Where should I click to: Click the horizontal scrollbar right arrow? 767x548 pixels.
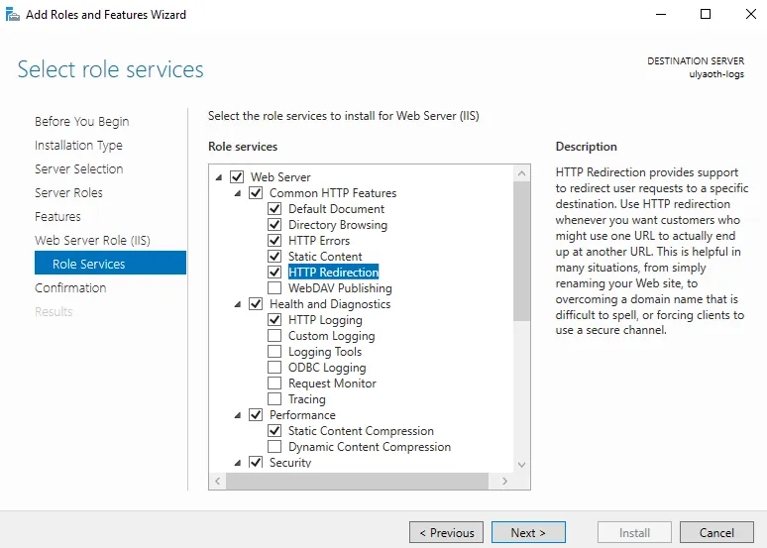504,481
